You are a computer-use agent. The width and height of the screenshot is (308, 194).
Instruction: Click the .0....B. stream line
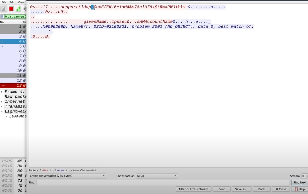[x=40, y=36]
